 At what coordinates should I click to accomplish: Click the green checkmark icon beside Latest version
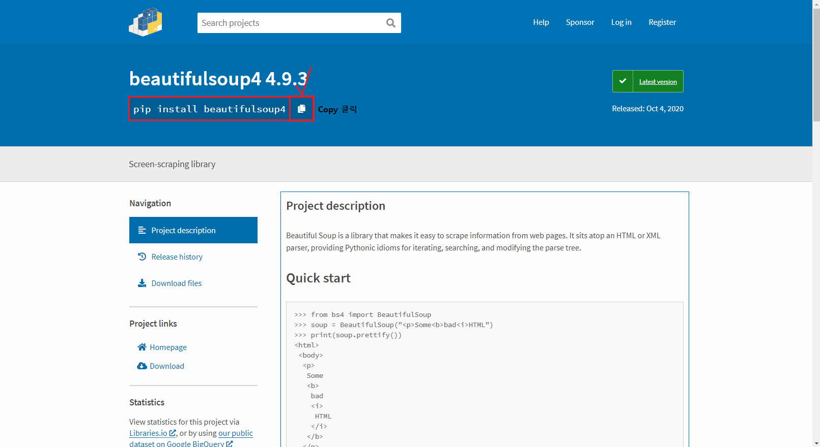[x=623, y=81]
